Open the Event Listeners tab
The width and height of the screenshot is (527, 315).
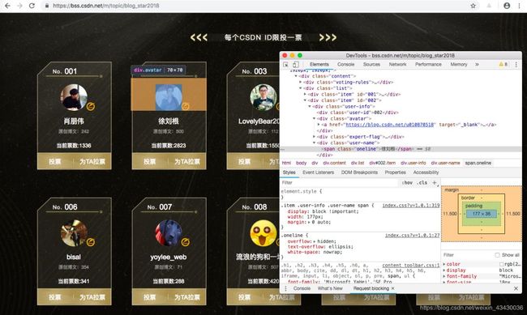point(318,172)
